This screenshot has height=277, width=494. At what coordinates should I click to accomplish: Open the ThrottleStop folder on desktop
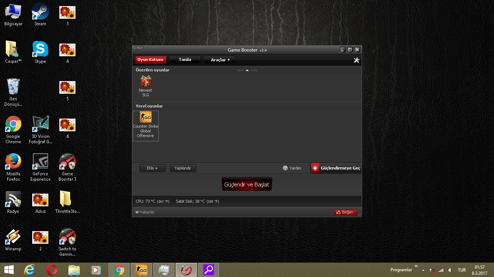point(68,202)
